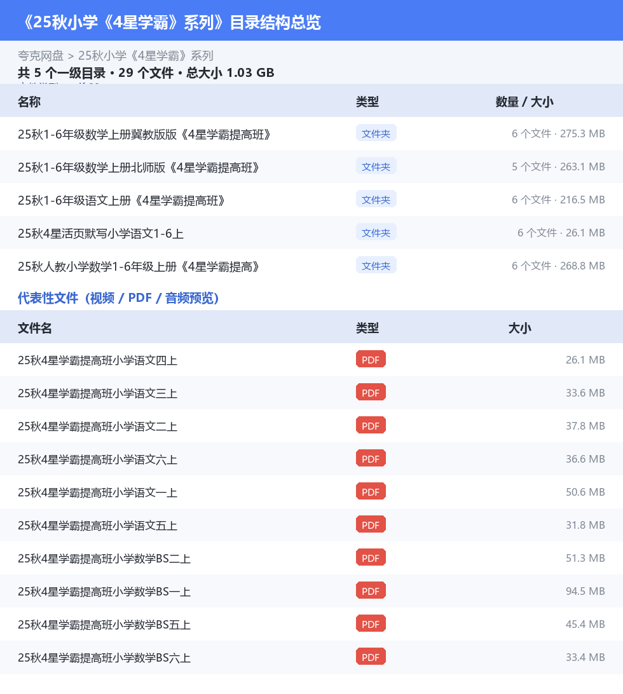Click 文件夹 badge in 冀教版版 row
The width and height of the screenshot is (623, 694).
[x=376, y=133]
